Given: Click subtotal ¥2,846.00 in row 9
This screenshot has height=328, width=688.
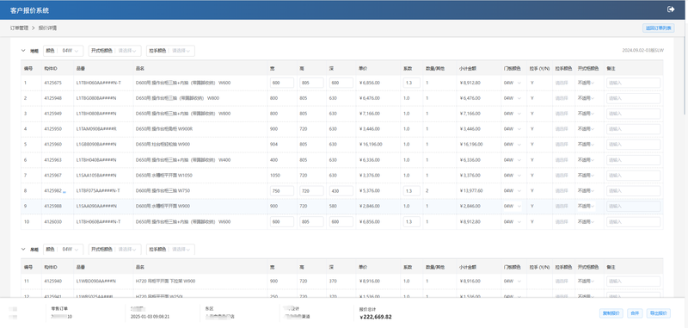Looking at the screenshot, I should point(470,206).
